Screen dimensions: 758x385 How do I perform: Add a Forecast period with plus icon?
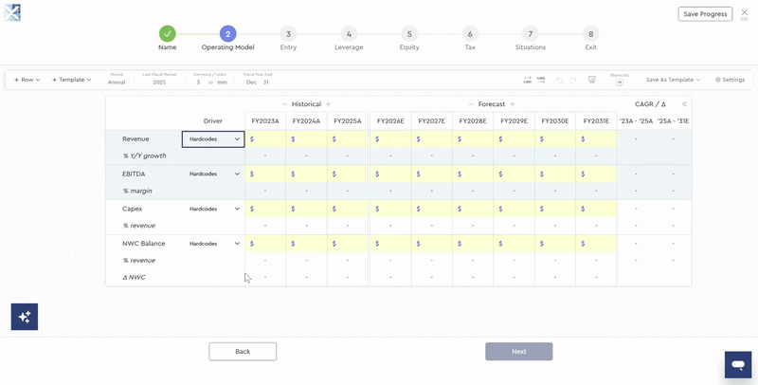coord(512,104)
